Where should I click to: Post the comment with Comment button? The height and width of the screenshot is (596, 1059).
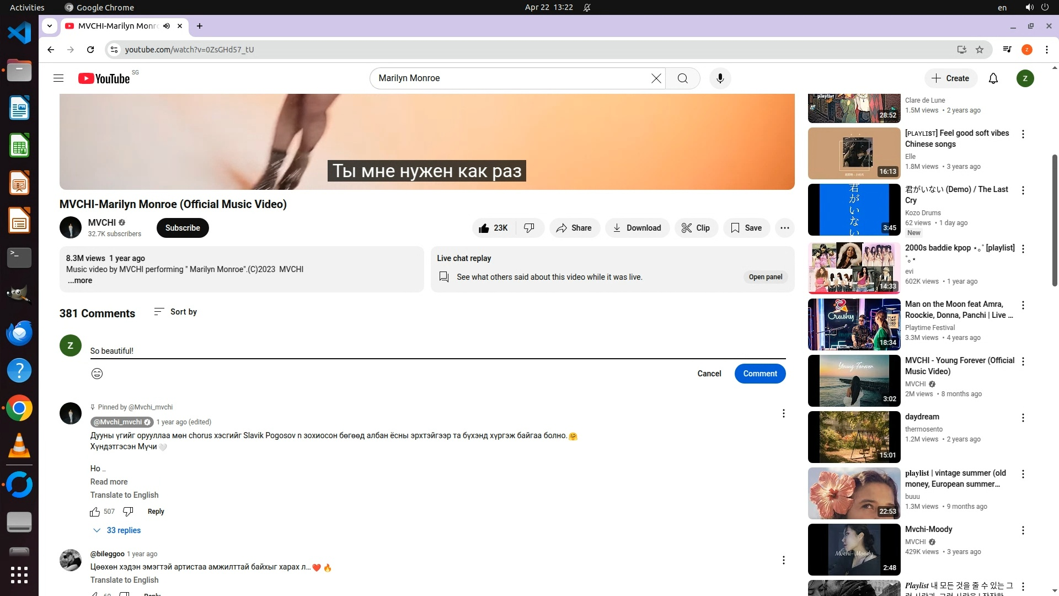(x=760, y=374)
